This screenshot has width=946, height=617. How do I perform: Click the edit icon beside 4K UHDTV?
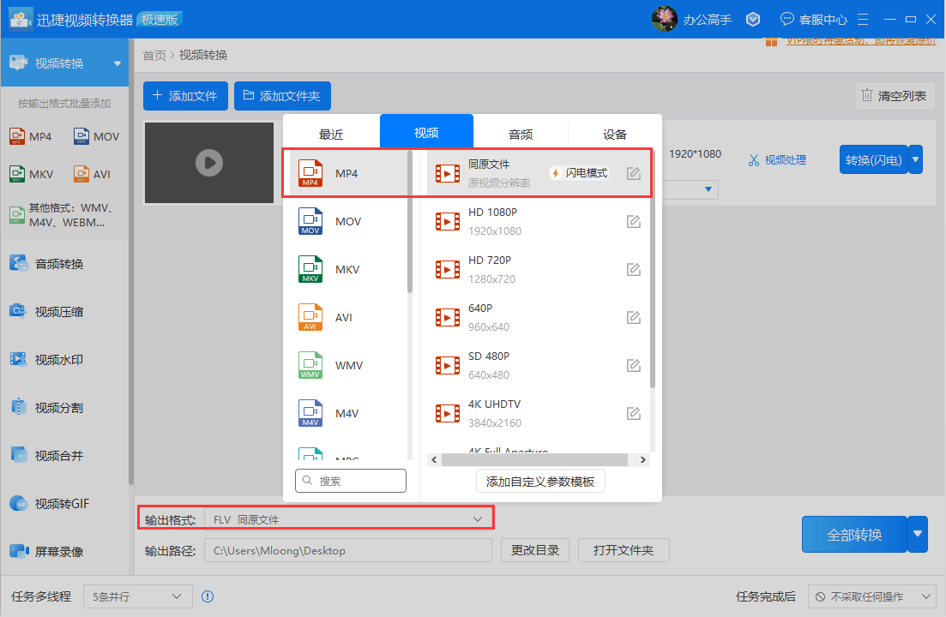click(633, 414)
